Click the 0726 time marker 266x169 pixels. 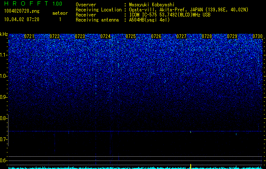156,36
